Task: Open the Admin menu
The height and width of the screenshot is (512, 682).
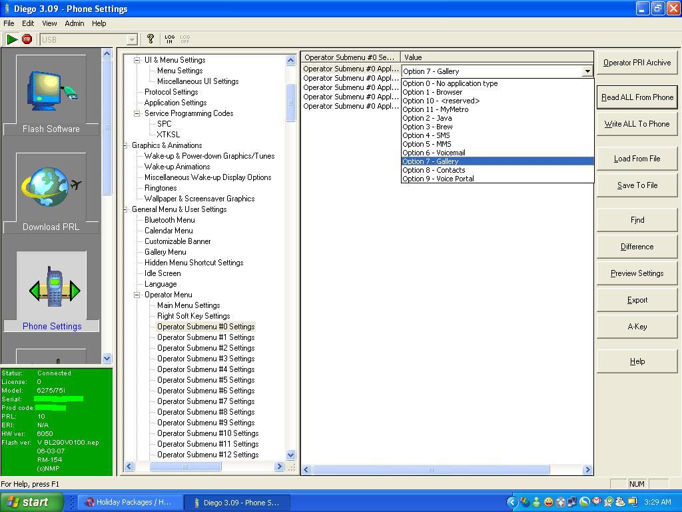Action: pyautogui.click(x=74, y=23)
